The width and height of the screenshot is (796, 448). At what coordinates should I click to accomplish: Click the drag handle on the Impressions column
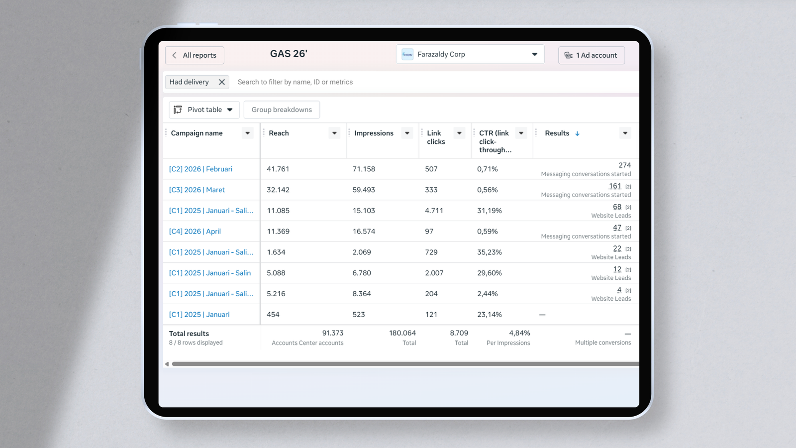[x=349, y=133]
